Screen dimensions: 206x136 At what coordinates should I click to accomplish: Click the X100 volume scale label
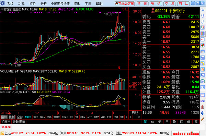(x=133, y=87)
